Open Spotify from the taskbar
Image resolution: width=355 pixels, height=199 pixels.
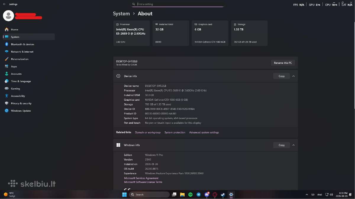pyautogui.click(x=191, y=195)
